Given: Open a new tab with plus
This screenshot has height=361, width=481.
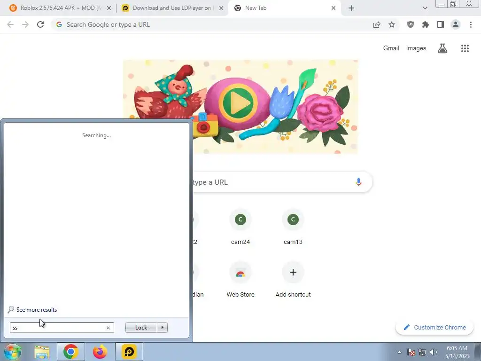Looking at the screenshot, I should pos(351,8).
